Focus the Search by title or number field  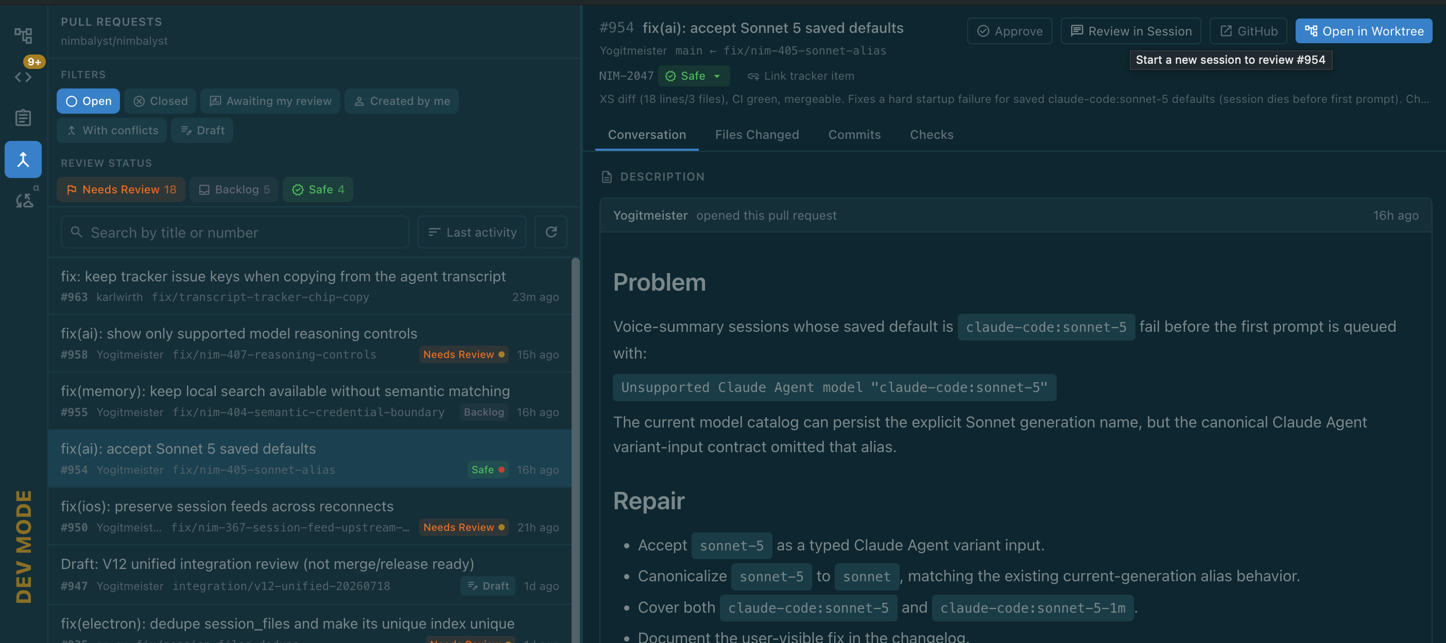[x=235, y=232]
